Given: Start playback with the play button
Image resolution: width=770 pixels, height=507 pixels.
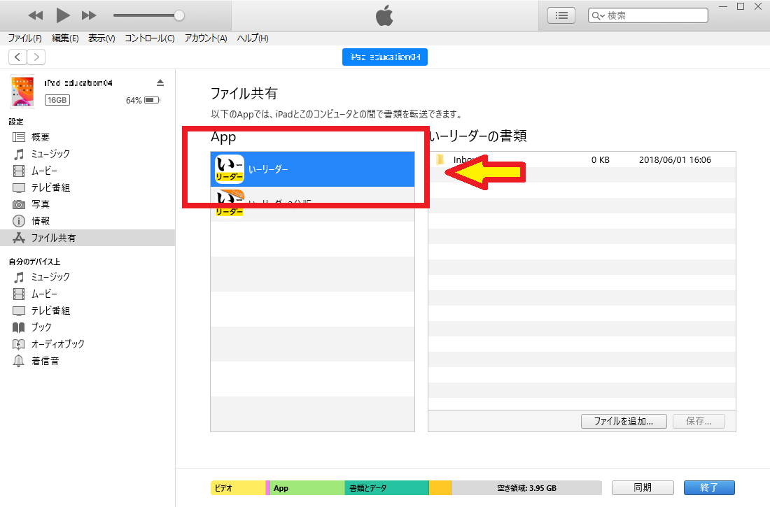Looking at the screenshot, I should pyautogui.click(x=62, y=15).
